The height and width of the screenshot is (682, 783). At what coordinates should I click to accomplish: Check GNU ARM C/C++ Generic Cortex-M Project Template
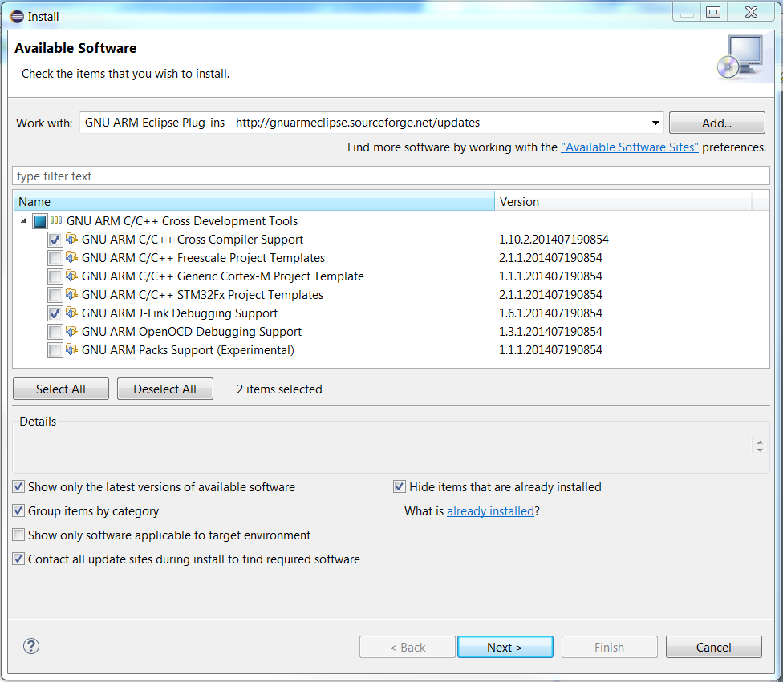(x=55, y=277)
